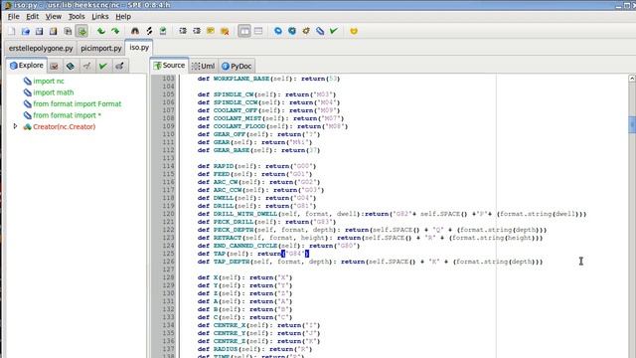Click the Save copy toolbar icon

click(68, 31)
